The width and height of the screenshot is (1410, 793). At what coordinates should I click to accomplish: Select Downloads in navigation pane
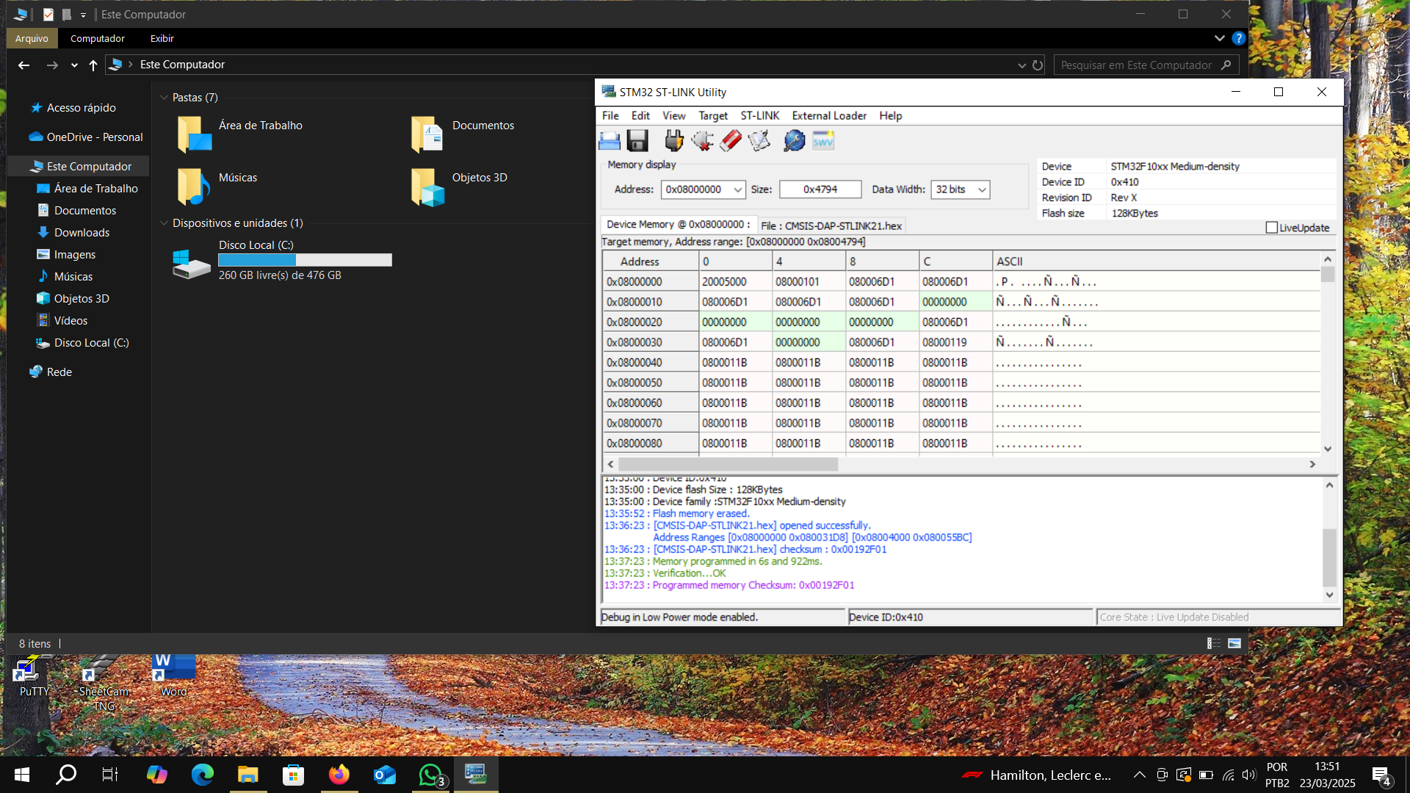(x=82, y=232)
